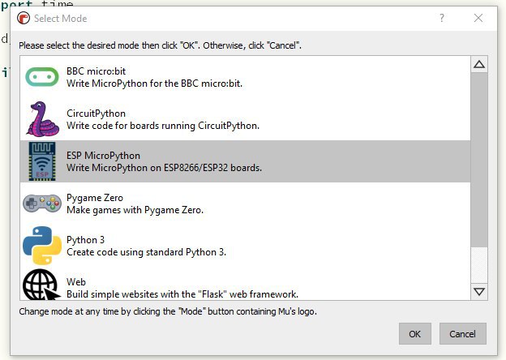Click the mode list scrollbar thumb
This screenshot has height=360, width=506.
(x=479, y=162)
